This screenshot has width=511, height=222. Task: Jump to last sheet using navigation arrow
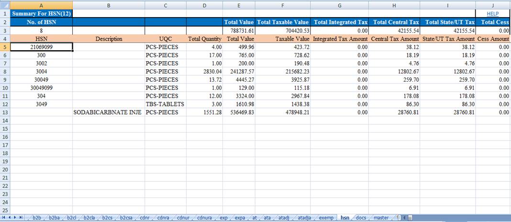pos(22,218)
